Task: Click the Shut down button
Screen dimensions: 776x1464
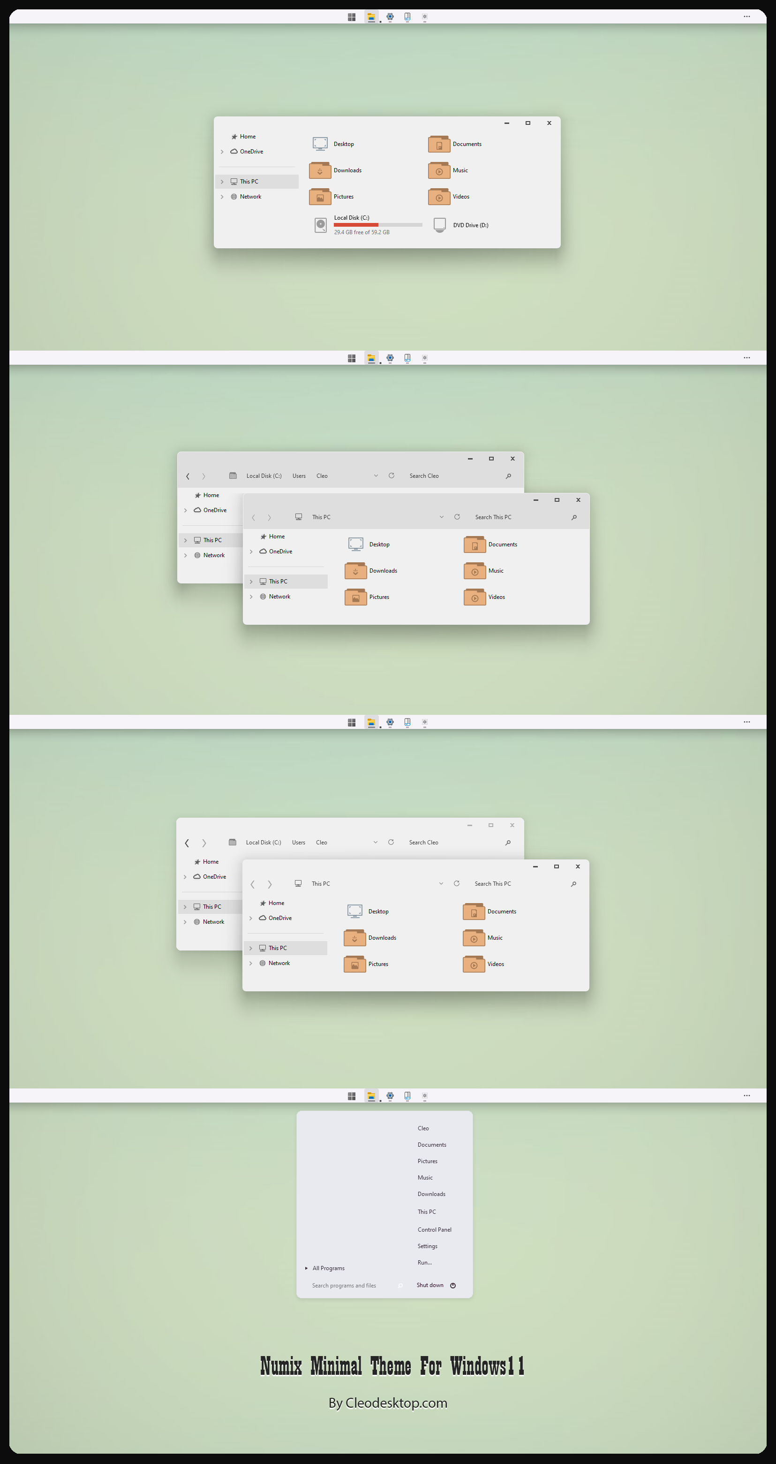Action: [430, 1285]
